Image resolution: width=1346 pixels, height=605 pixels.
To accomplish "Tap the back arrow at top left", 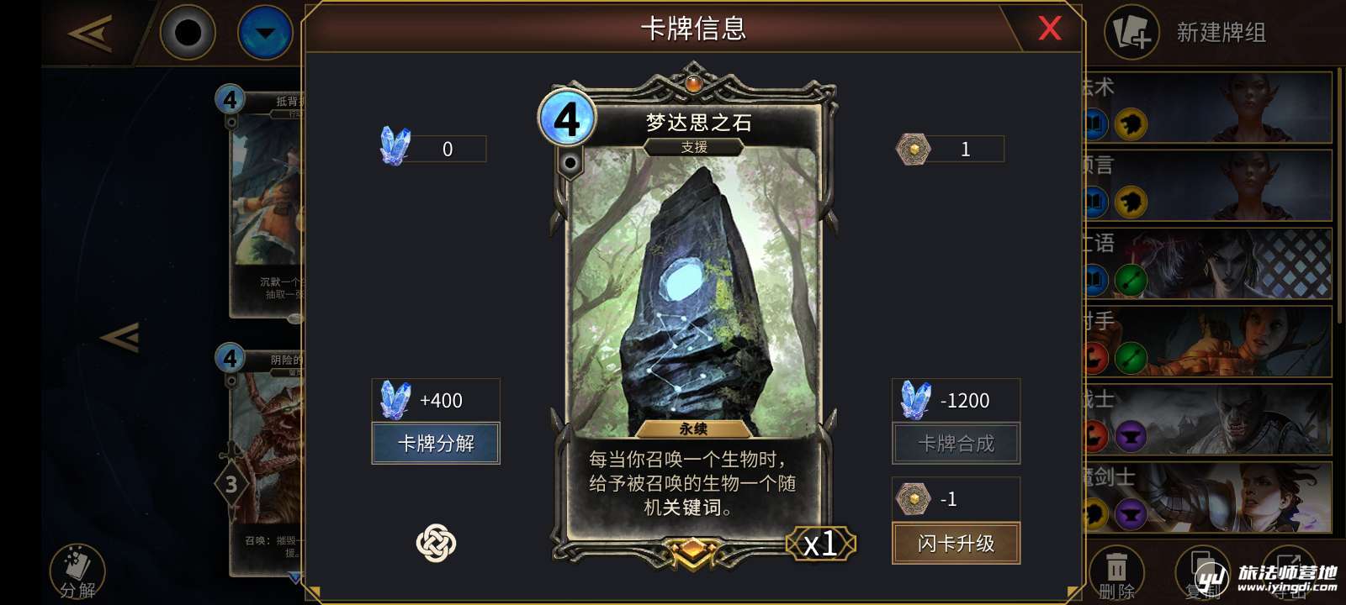I will [91, 34].
